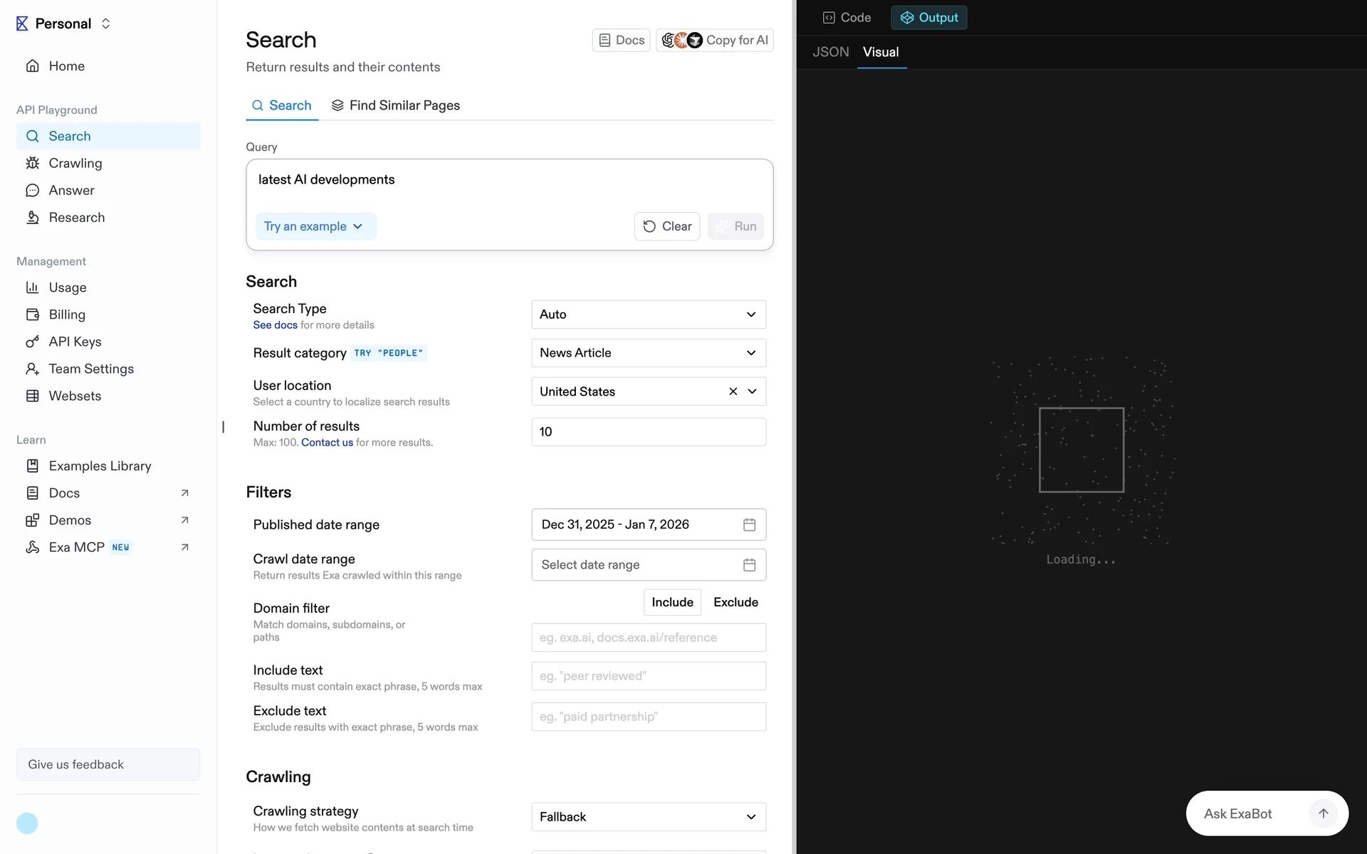Open the Websets section
Image resolution: width=1367 pixels, height=854 pixels.
(x=75, y=396)
